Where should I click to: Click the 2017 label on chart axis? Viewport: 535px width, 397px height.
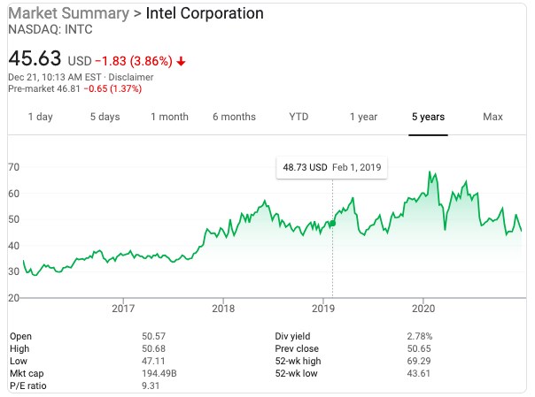123,308
